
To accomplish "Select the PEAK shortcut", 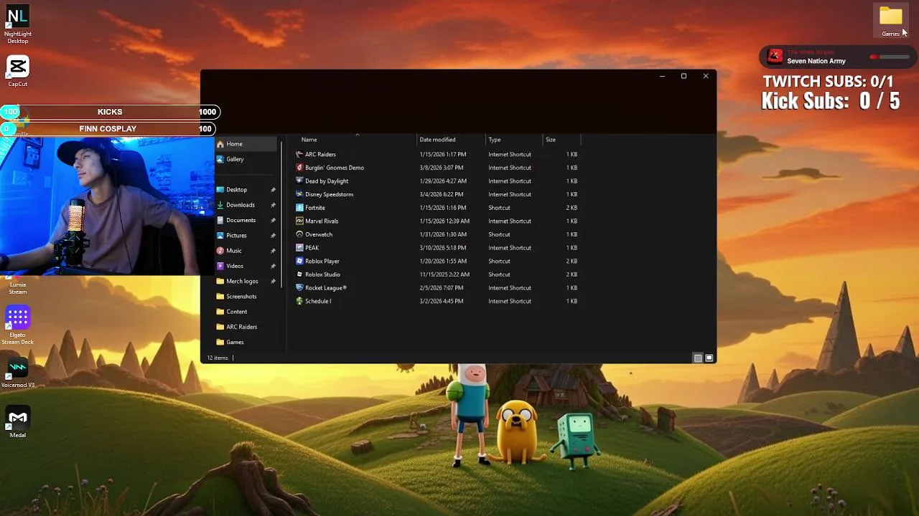I will (x=307, y=248).
